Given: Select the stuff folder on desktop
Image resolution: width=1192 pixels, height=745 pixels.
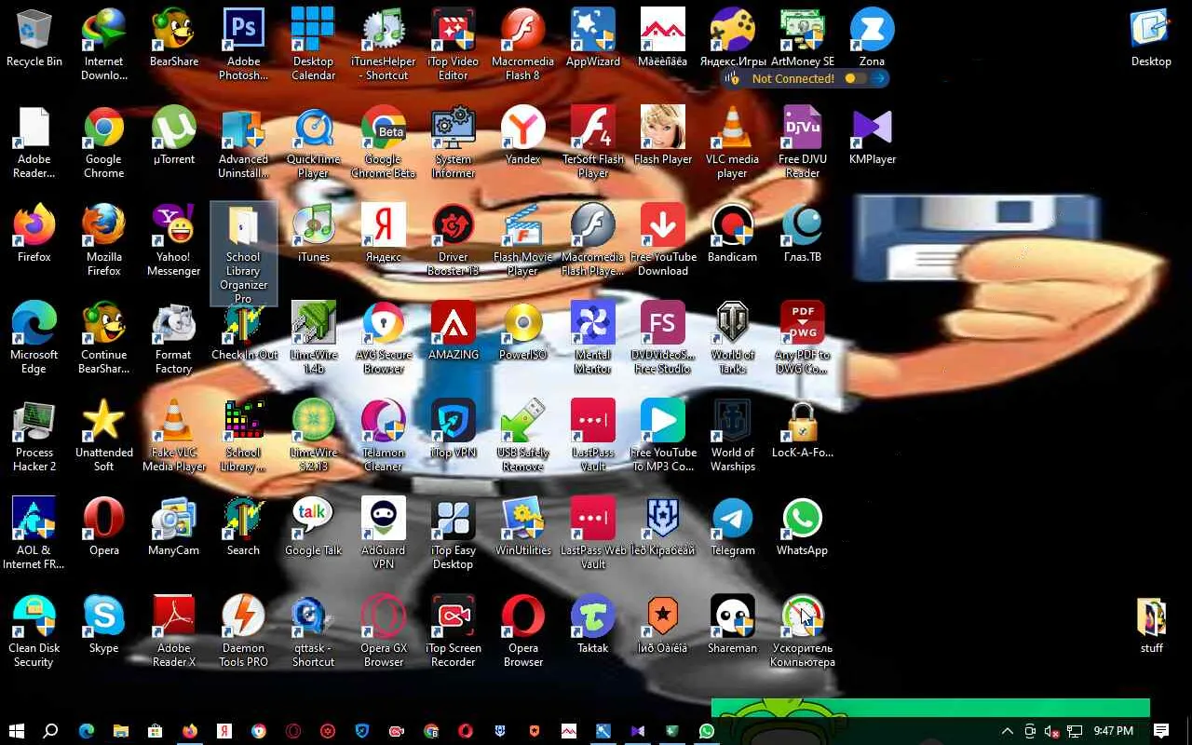Looking at the screenshot, I should click(1151, 625).
